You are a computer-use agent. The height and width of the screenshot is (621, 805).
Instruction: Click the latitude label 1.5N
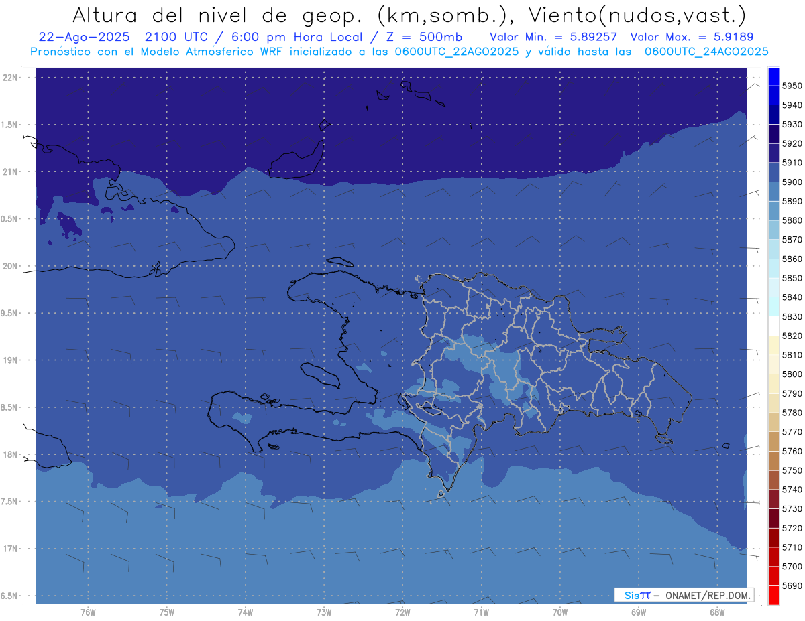click(10, 125)
